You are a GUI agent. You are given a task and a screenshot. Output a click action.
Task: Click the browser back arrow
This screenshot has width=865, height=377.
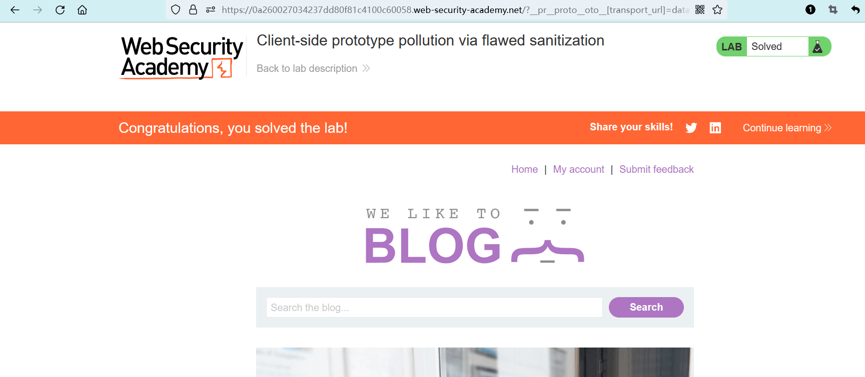(15, 10)
